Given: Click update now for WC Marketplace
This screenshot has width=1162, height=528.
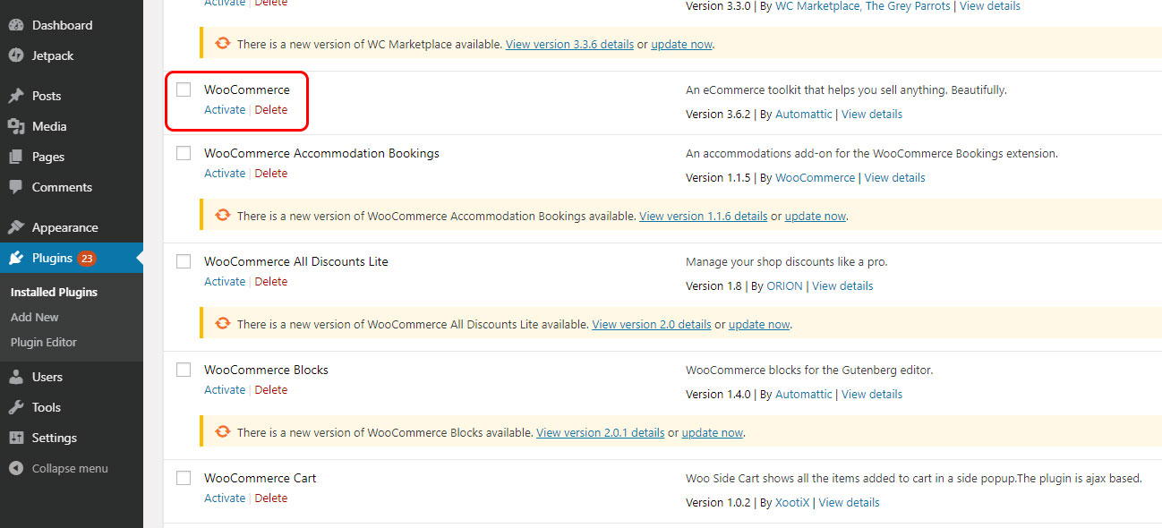Looking at the screenshot, I should 682,44.
